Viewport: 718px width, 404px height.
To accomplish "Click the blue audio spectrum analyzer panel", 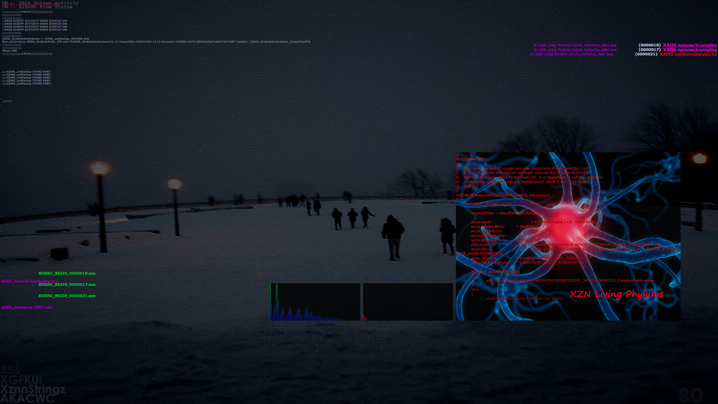I will (315, 302).
